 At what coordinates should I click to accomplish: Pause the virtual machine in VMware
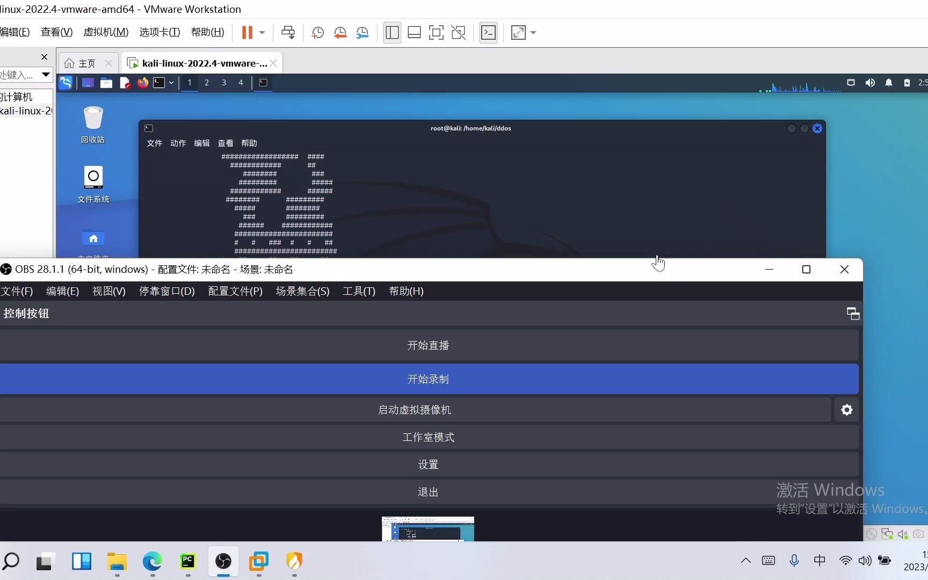[x=247, y=33]
